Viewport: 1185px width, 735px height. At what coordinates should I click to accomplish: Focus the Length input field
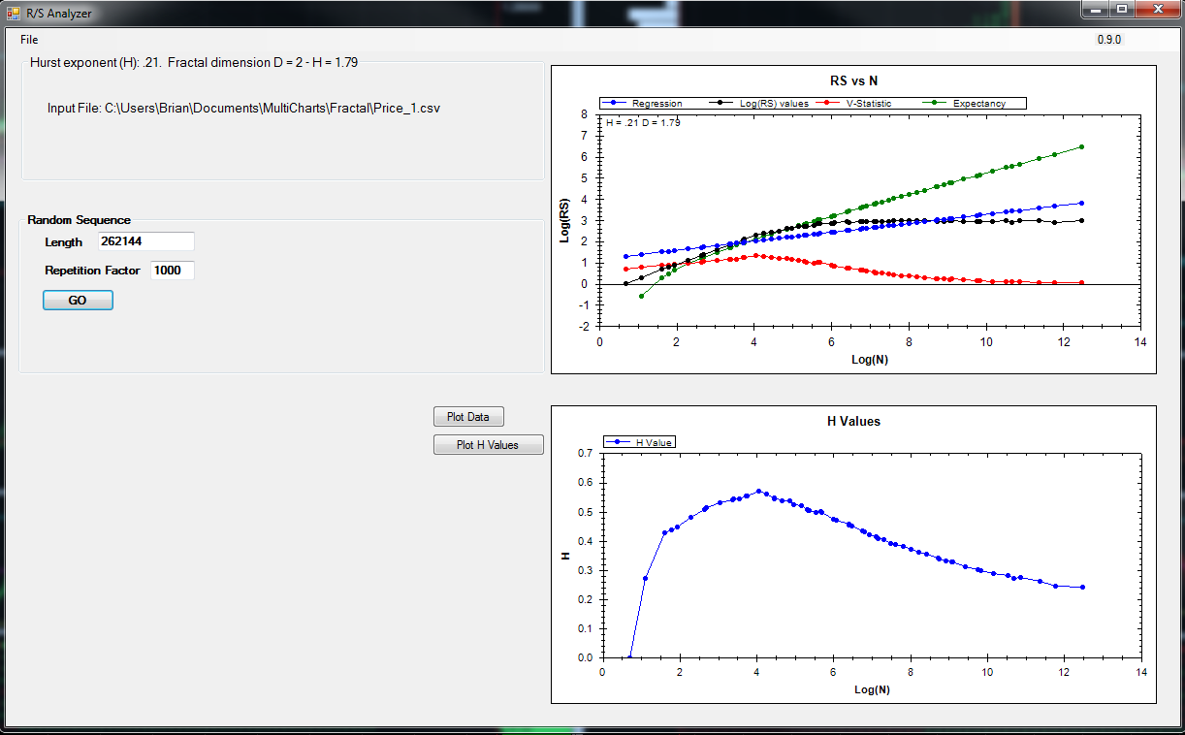click(145, 241)
